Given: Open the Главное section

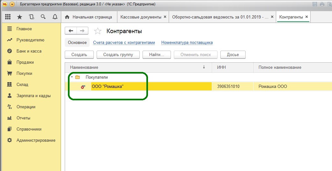Looking at the screenshot, I should [24, 29].
